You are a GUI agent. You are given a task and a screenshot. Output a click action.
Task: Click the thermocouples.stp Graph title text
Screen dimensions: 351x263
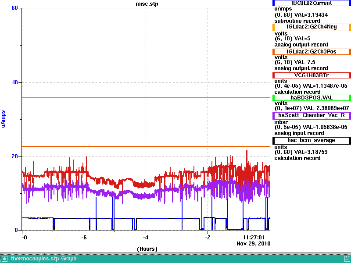(43, 259)
